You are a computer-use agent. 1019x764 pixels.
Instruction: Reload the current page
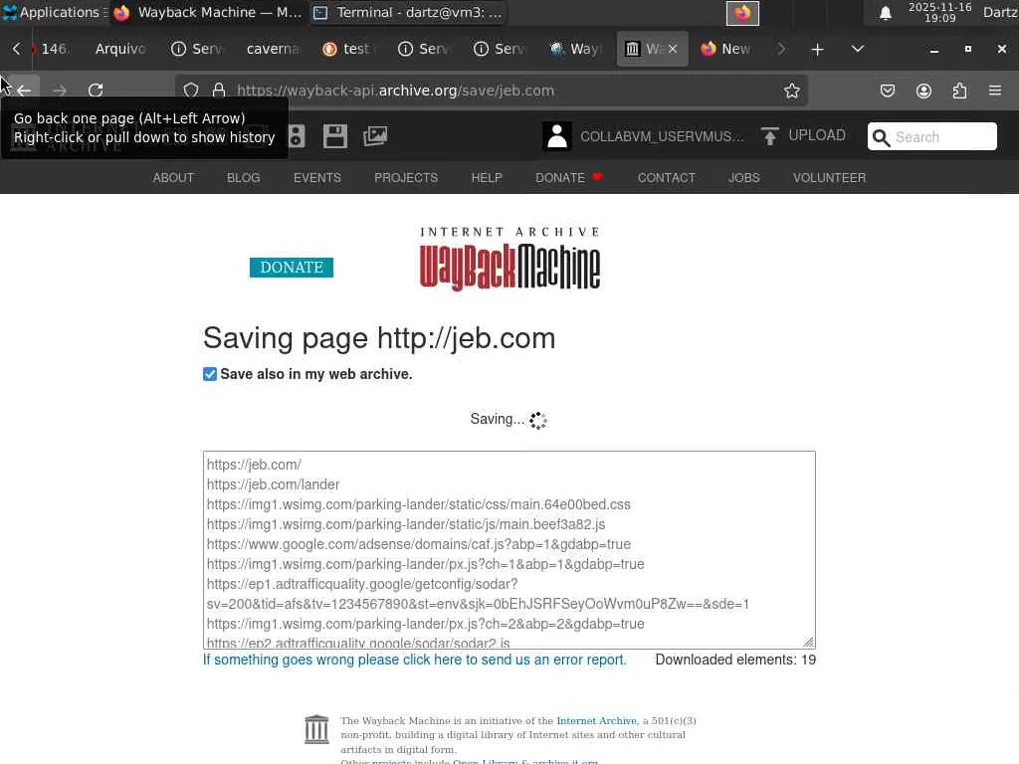(x=96, y=91)
